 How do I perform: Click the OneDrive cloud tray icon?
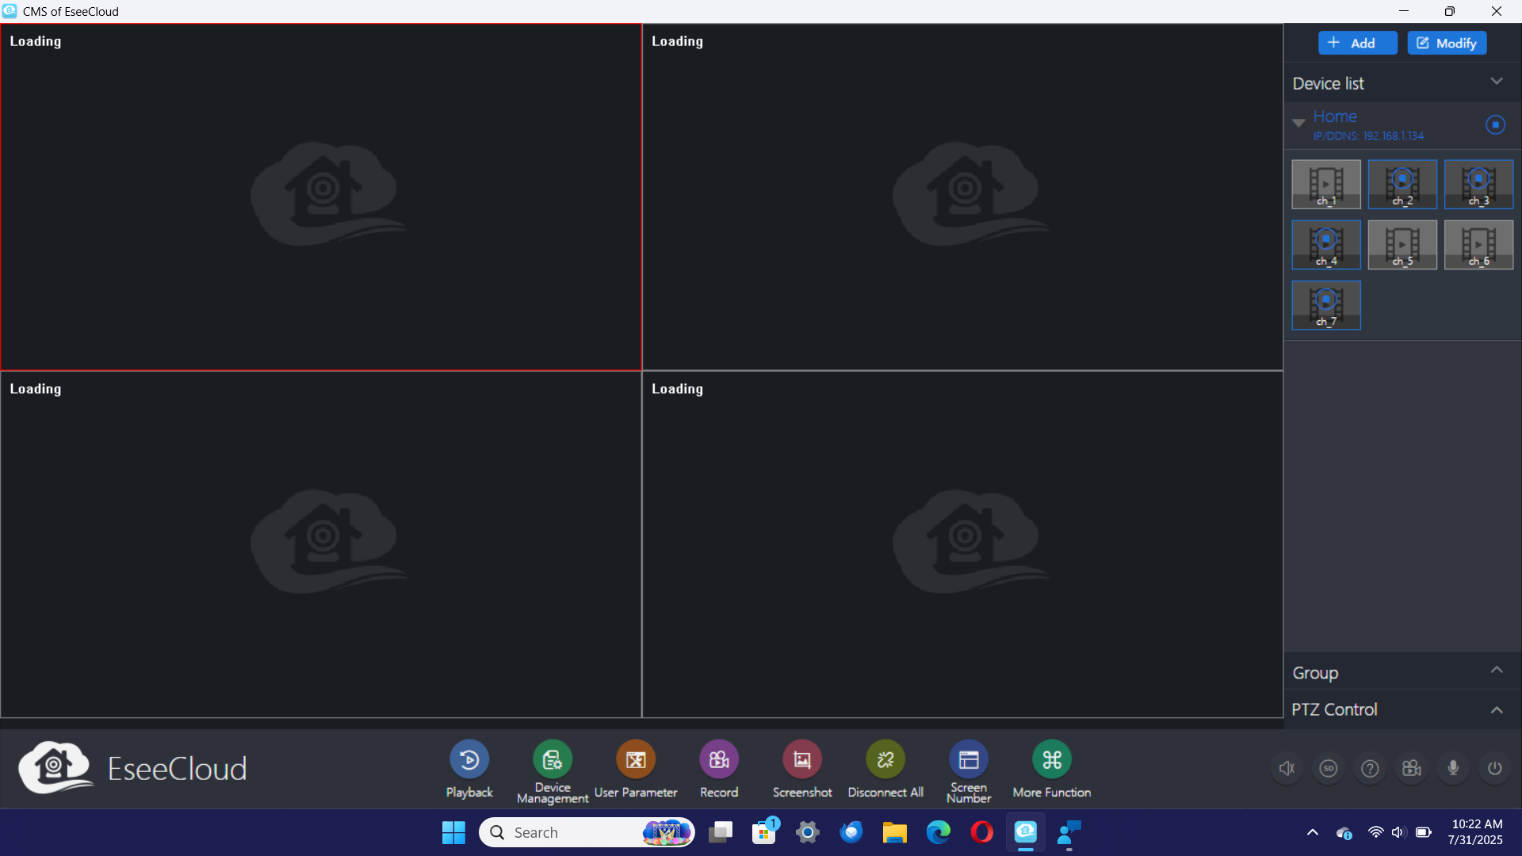pos(1344,832)
